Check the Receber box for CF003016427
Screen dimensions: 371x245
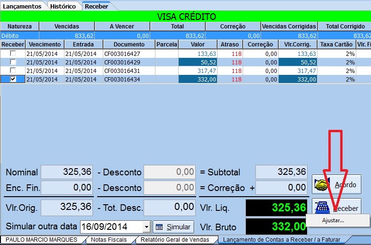click(13, 54)
